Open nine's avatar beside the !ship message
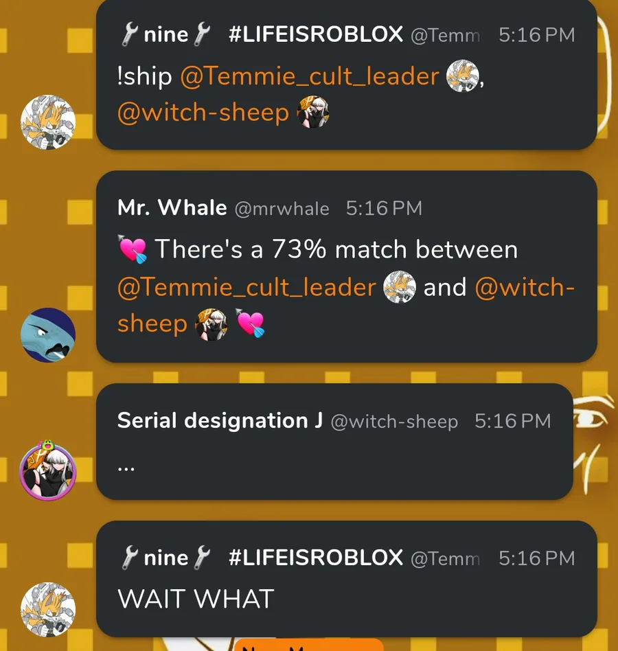Image resolution: width=618 pixels, height=651 pixels. point(48,122)
